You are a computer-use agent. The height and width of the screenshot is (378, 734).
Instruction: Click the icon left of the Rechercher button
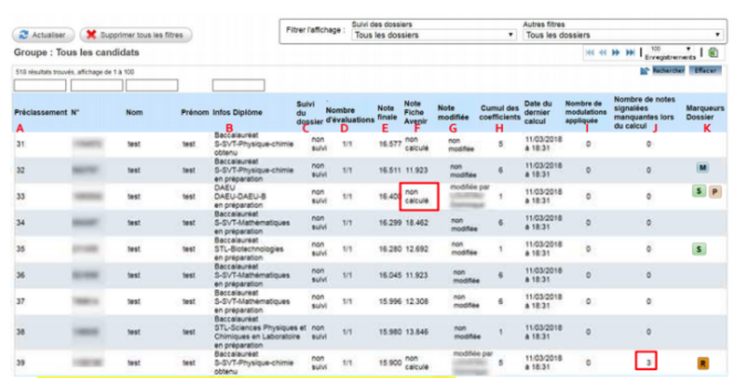[644, 71]
